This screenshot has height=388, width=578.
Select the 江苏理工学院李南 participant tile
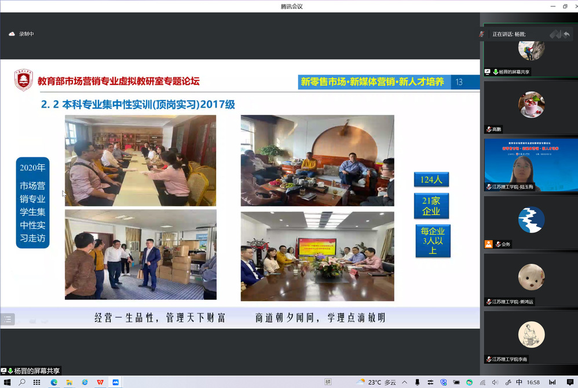tap(531, 337)
